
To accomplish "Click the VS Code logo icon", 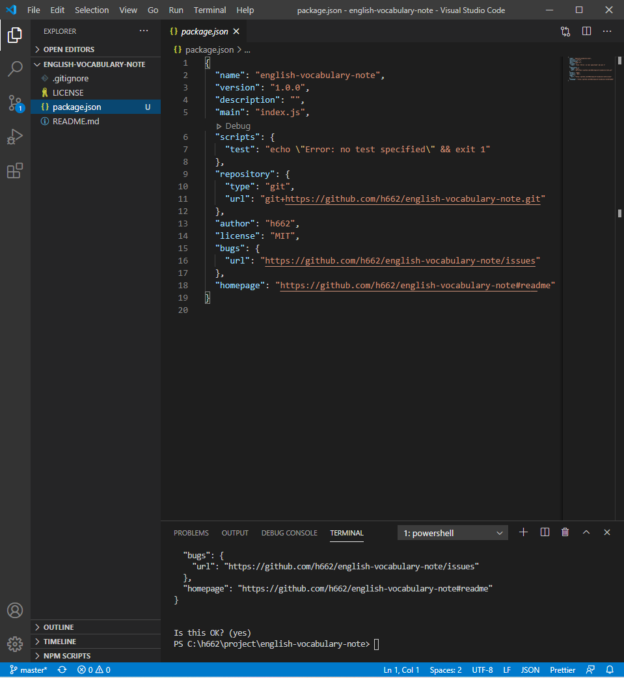I will click(11, 10).
